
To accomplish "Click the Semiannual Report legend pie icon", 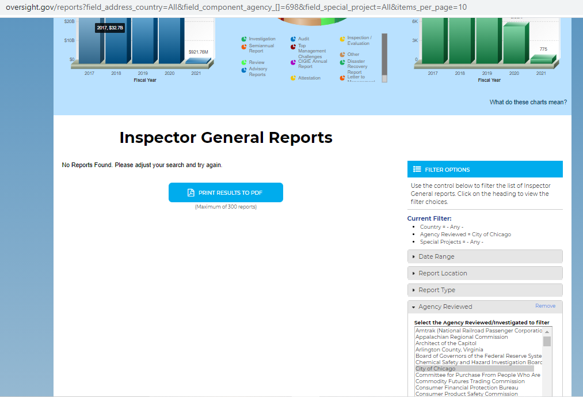I will 244,47.
